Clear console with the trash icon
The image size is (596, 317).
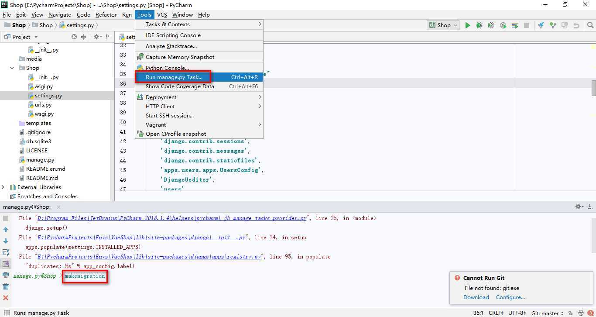[x=6, y=286]
